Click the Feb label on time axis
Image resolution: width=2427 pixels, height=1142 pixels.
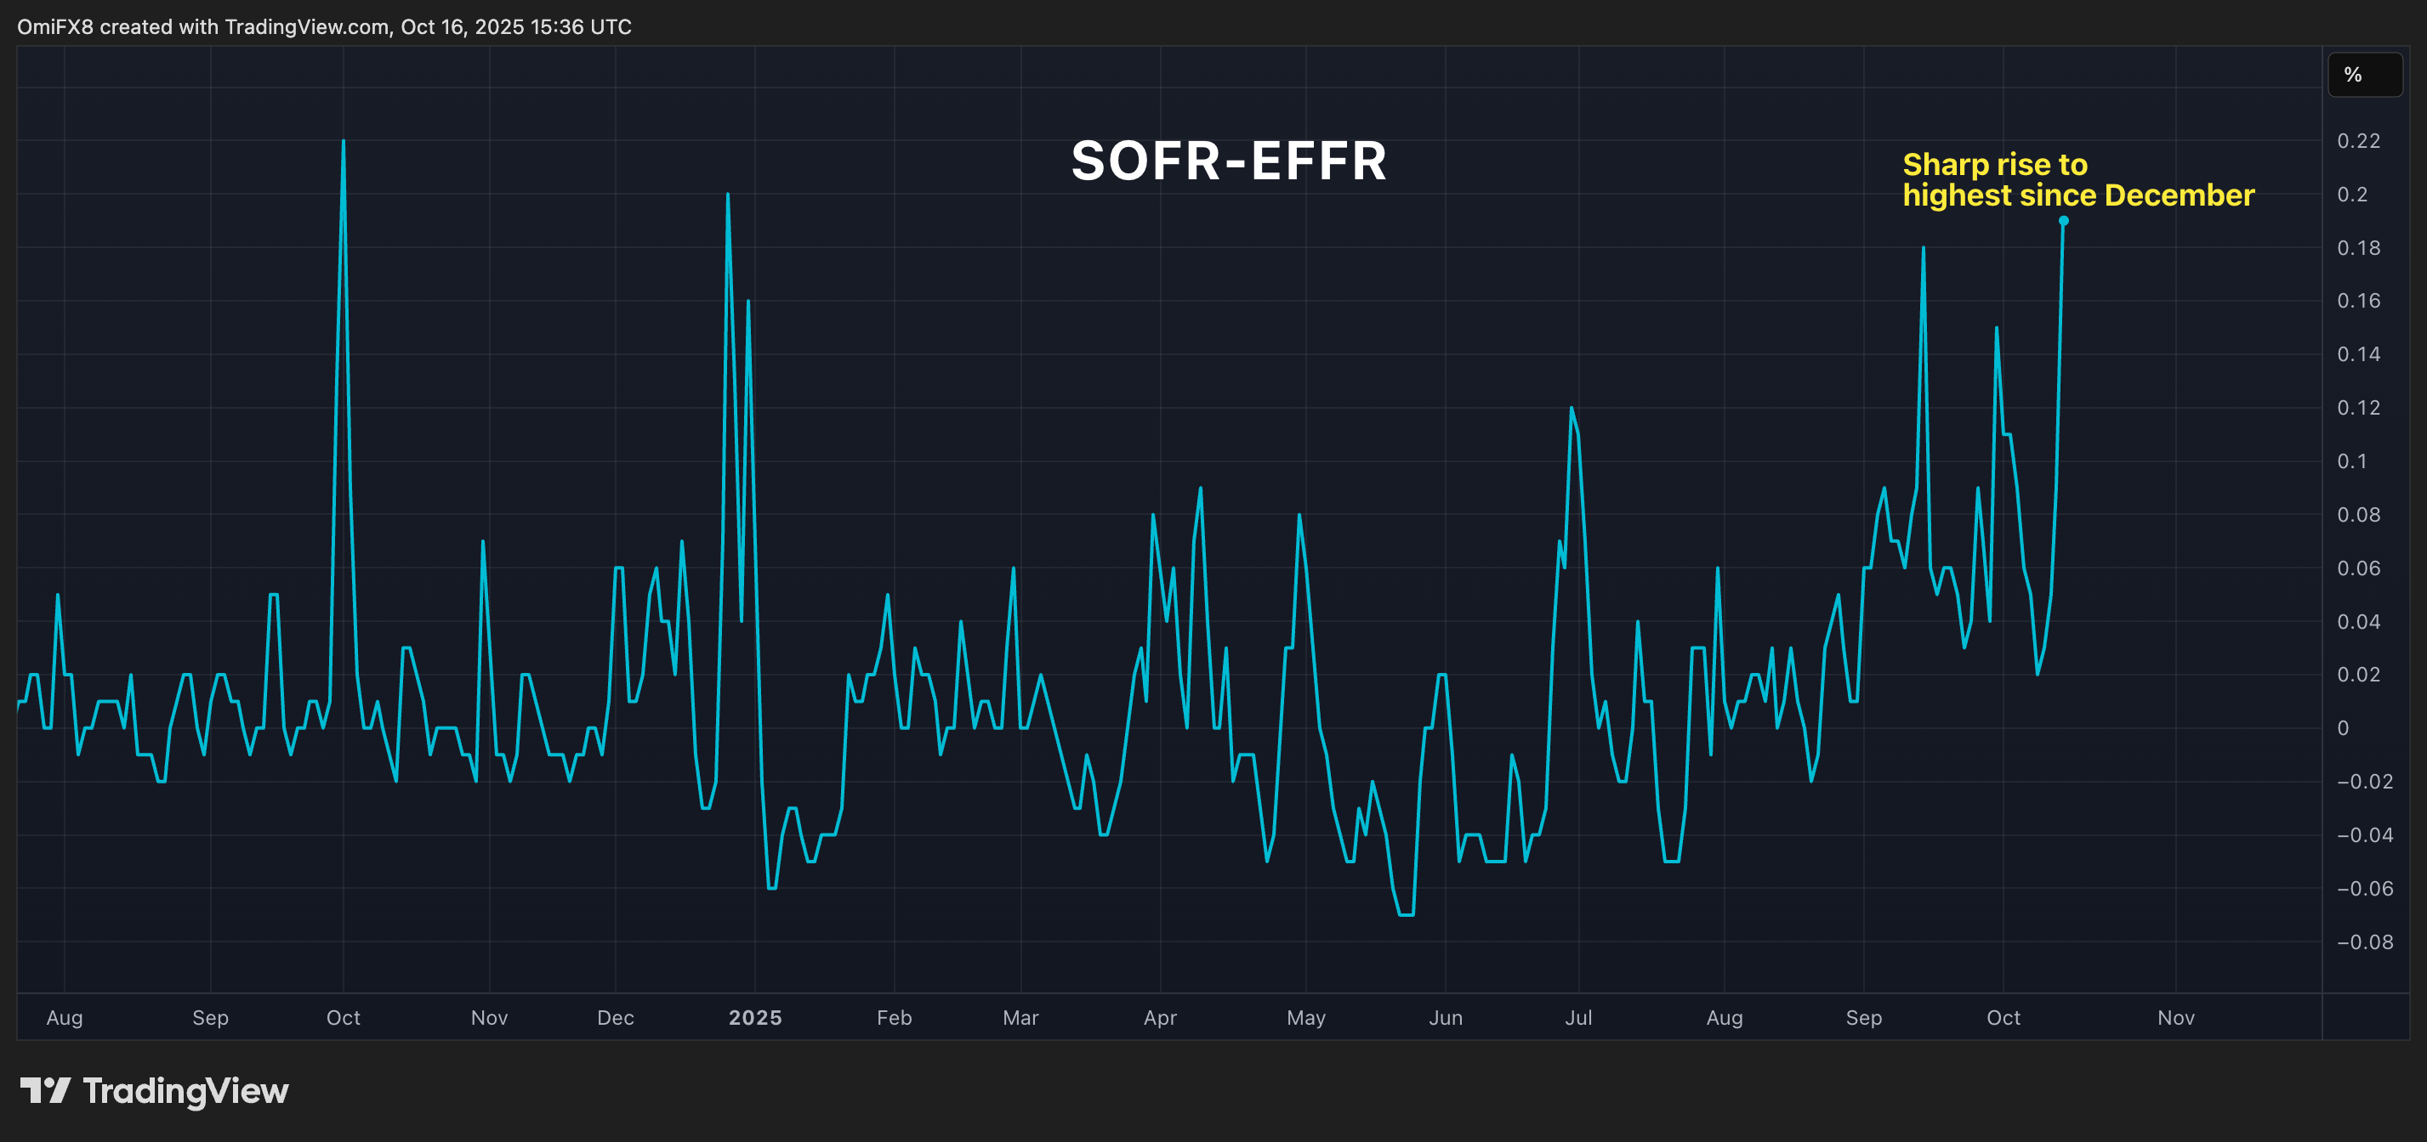tap(894, 1017)
